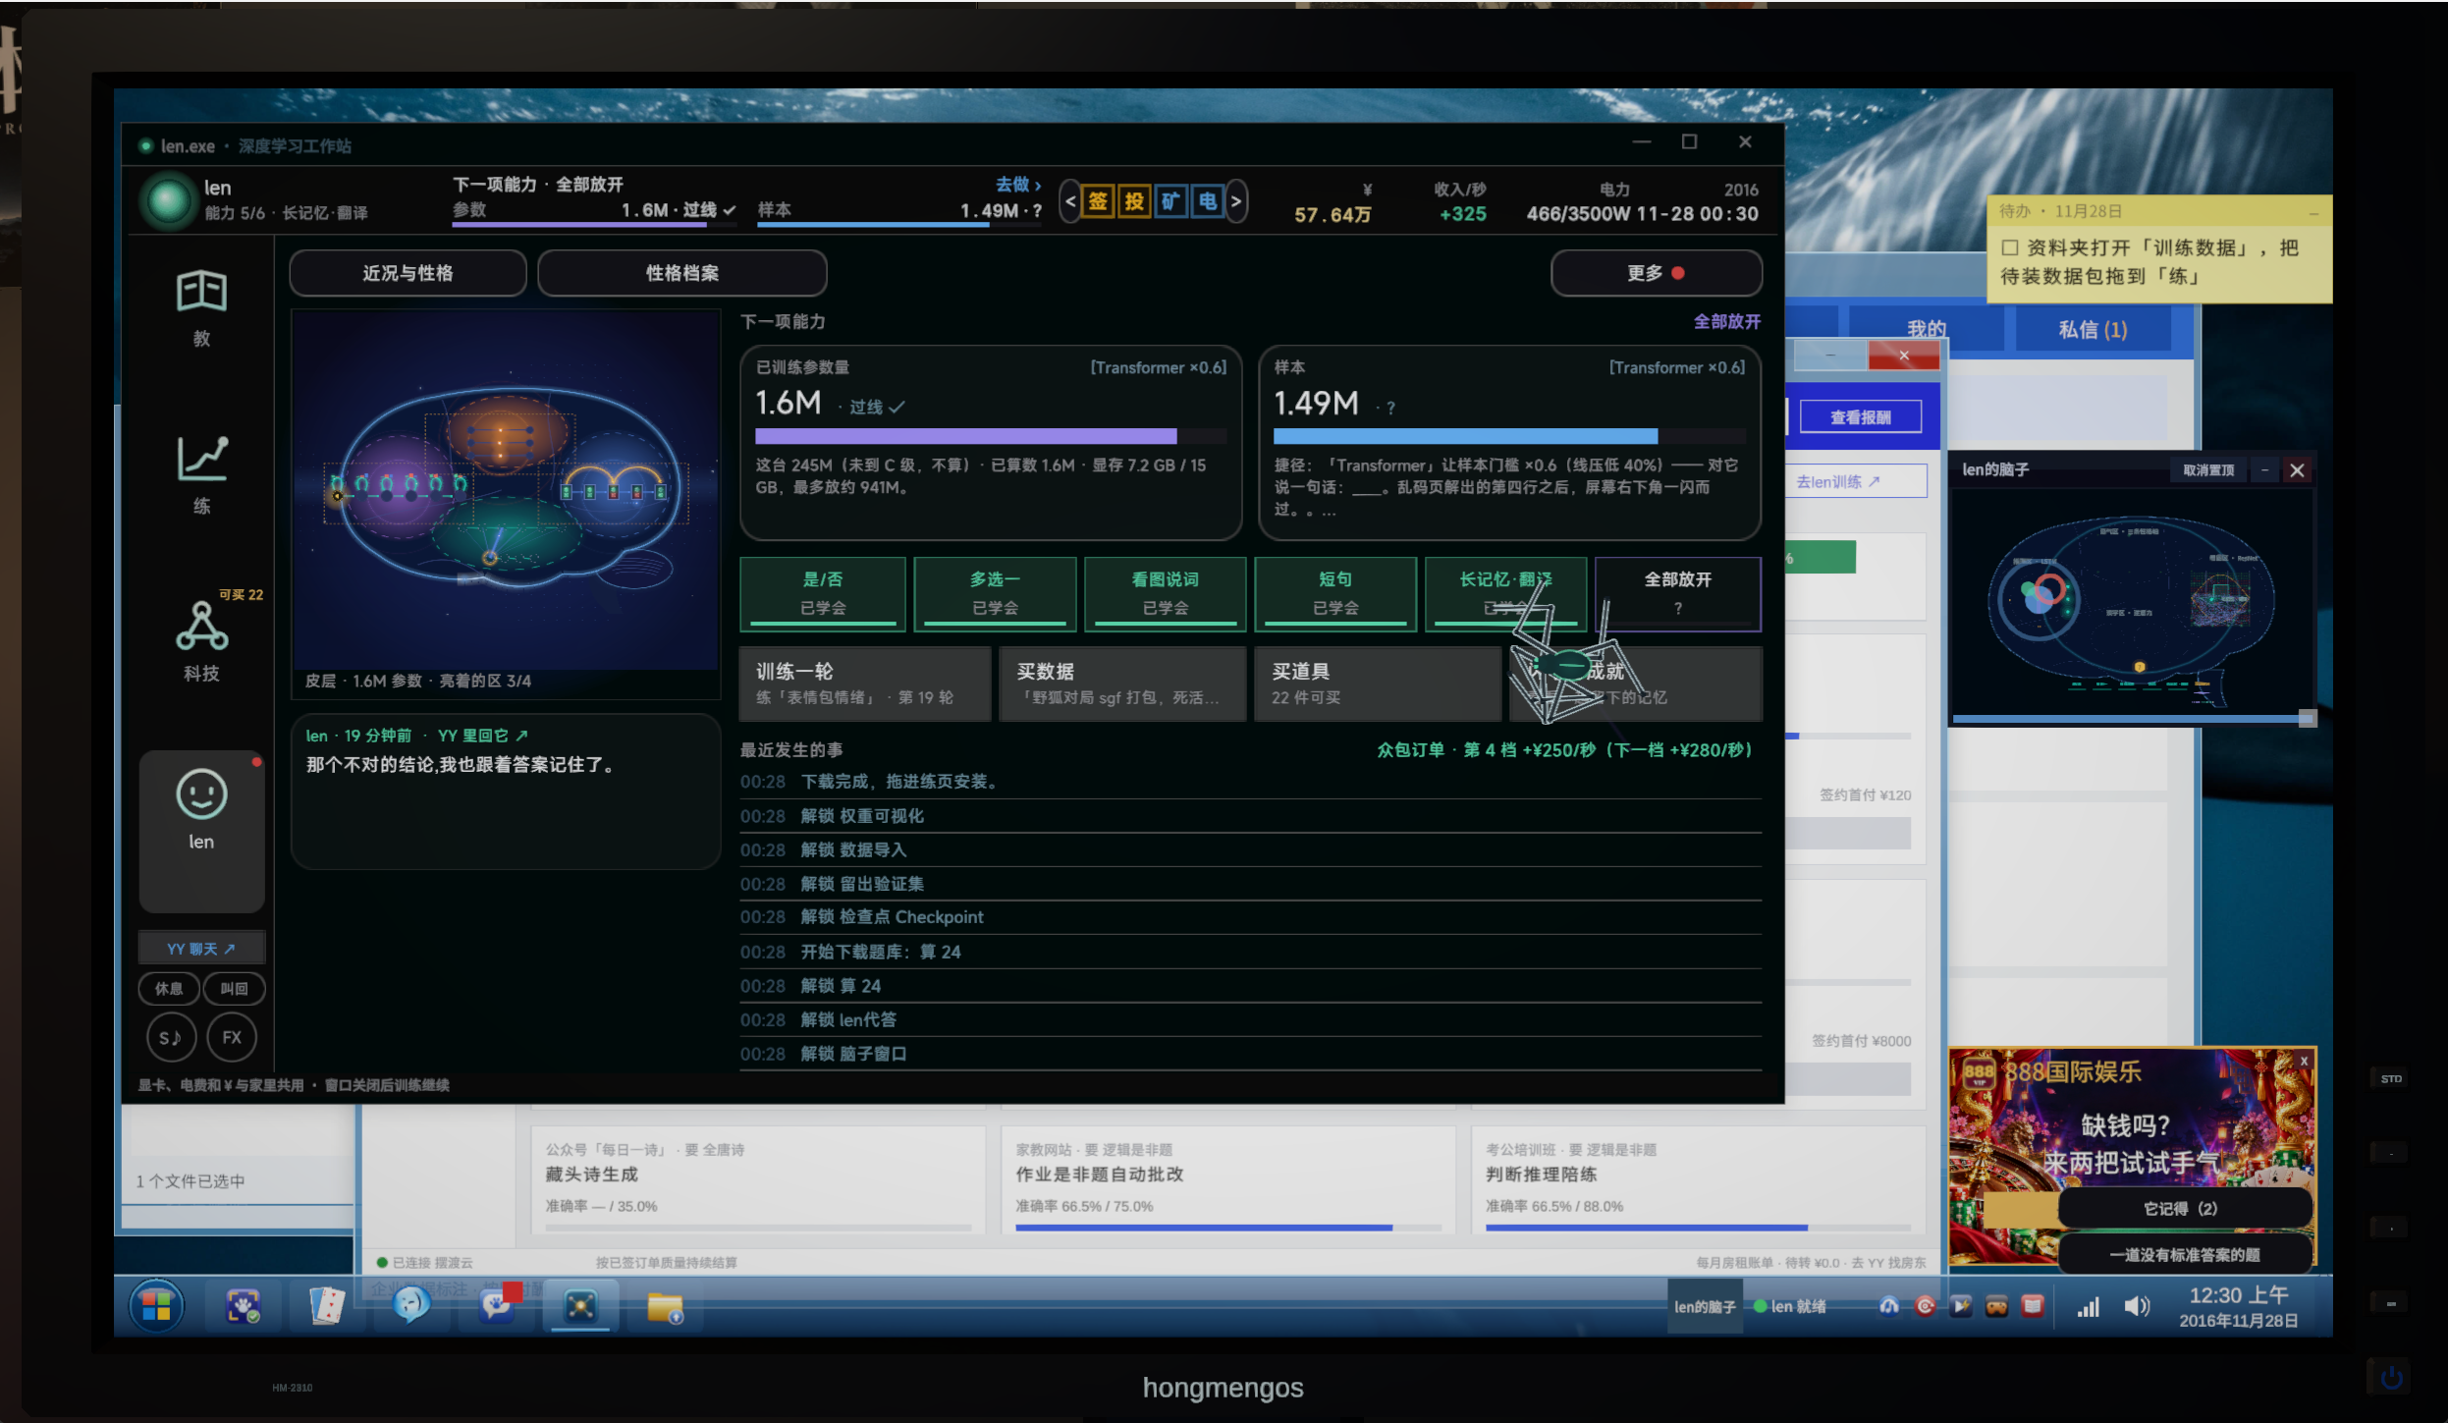Click the FX round button

232,1037
